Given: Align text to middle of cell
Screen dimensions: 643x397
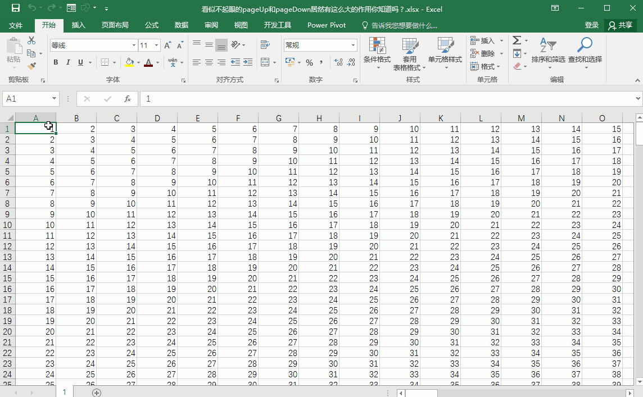Looking at the screenshot, I should 209,44.
